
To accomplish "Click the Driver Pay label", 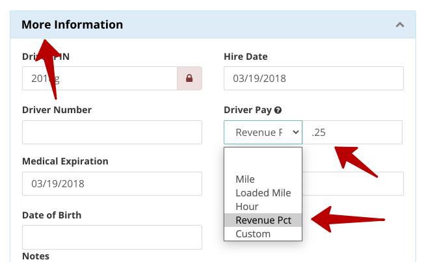I will [248, 110].
